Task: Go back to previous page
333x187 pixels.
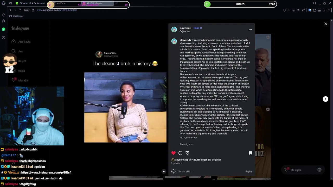Action: [x=10, y=10]
